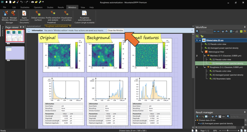
Task: Click zoom in plus button in status bar
Action: 238,131
